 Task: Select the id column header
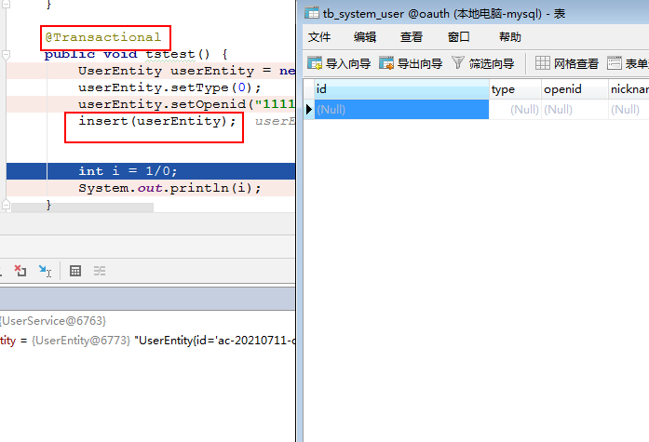(401, 89)
